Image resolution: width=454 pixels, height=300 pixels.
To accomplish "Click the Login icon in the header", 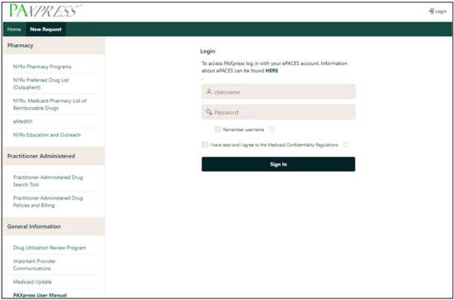I will (431, 12).
